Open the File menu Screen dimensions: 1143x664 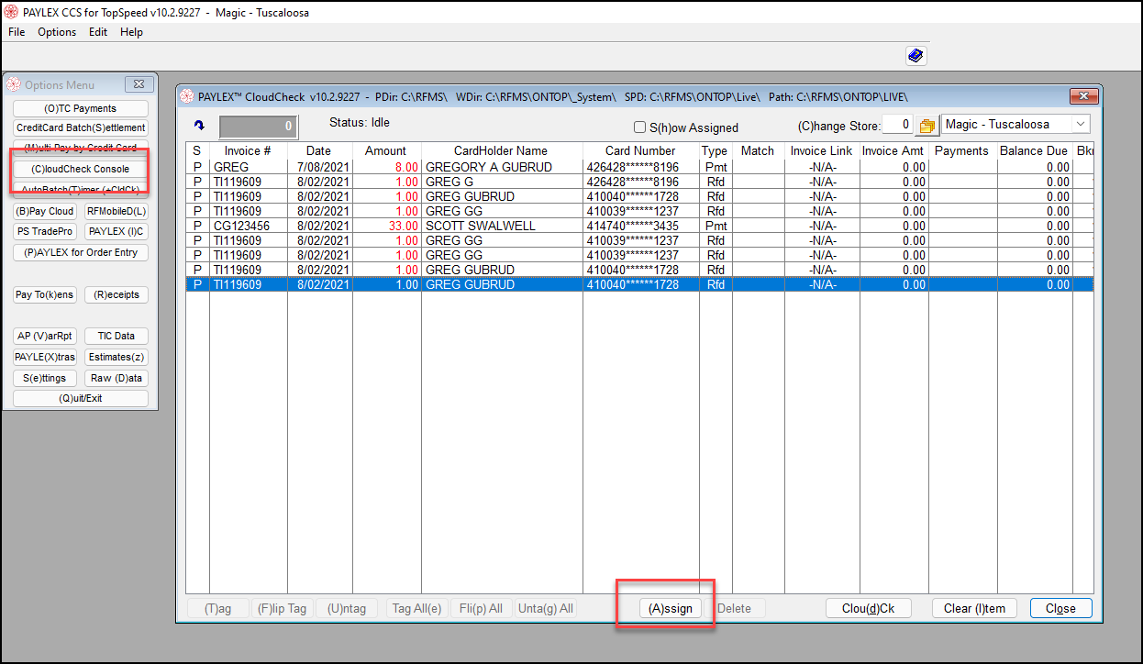coord(17,32)
